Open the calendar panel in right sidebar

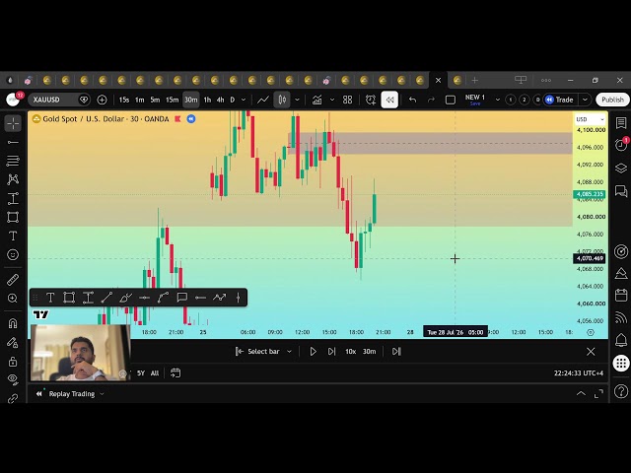[621, 296]
